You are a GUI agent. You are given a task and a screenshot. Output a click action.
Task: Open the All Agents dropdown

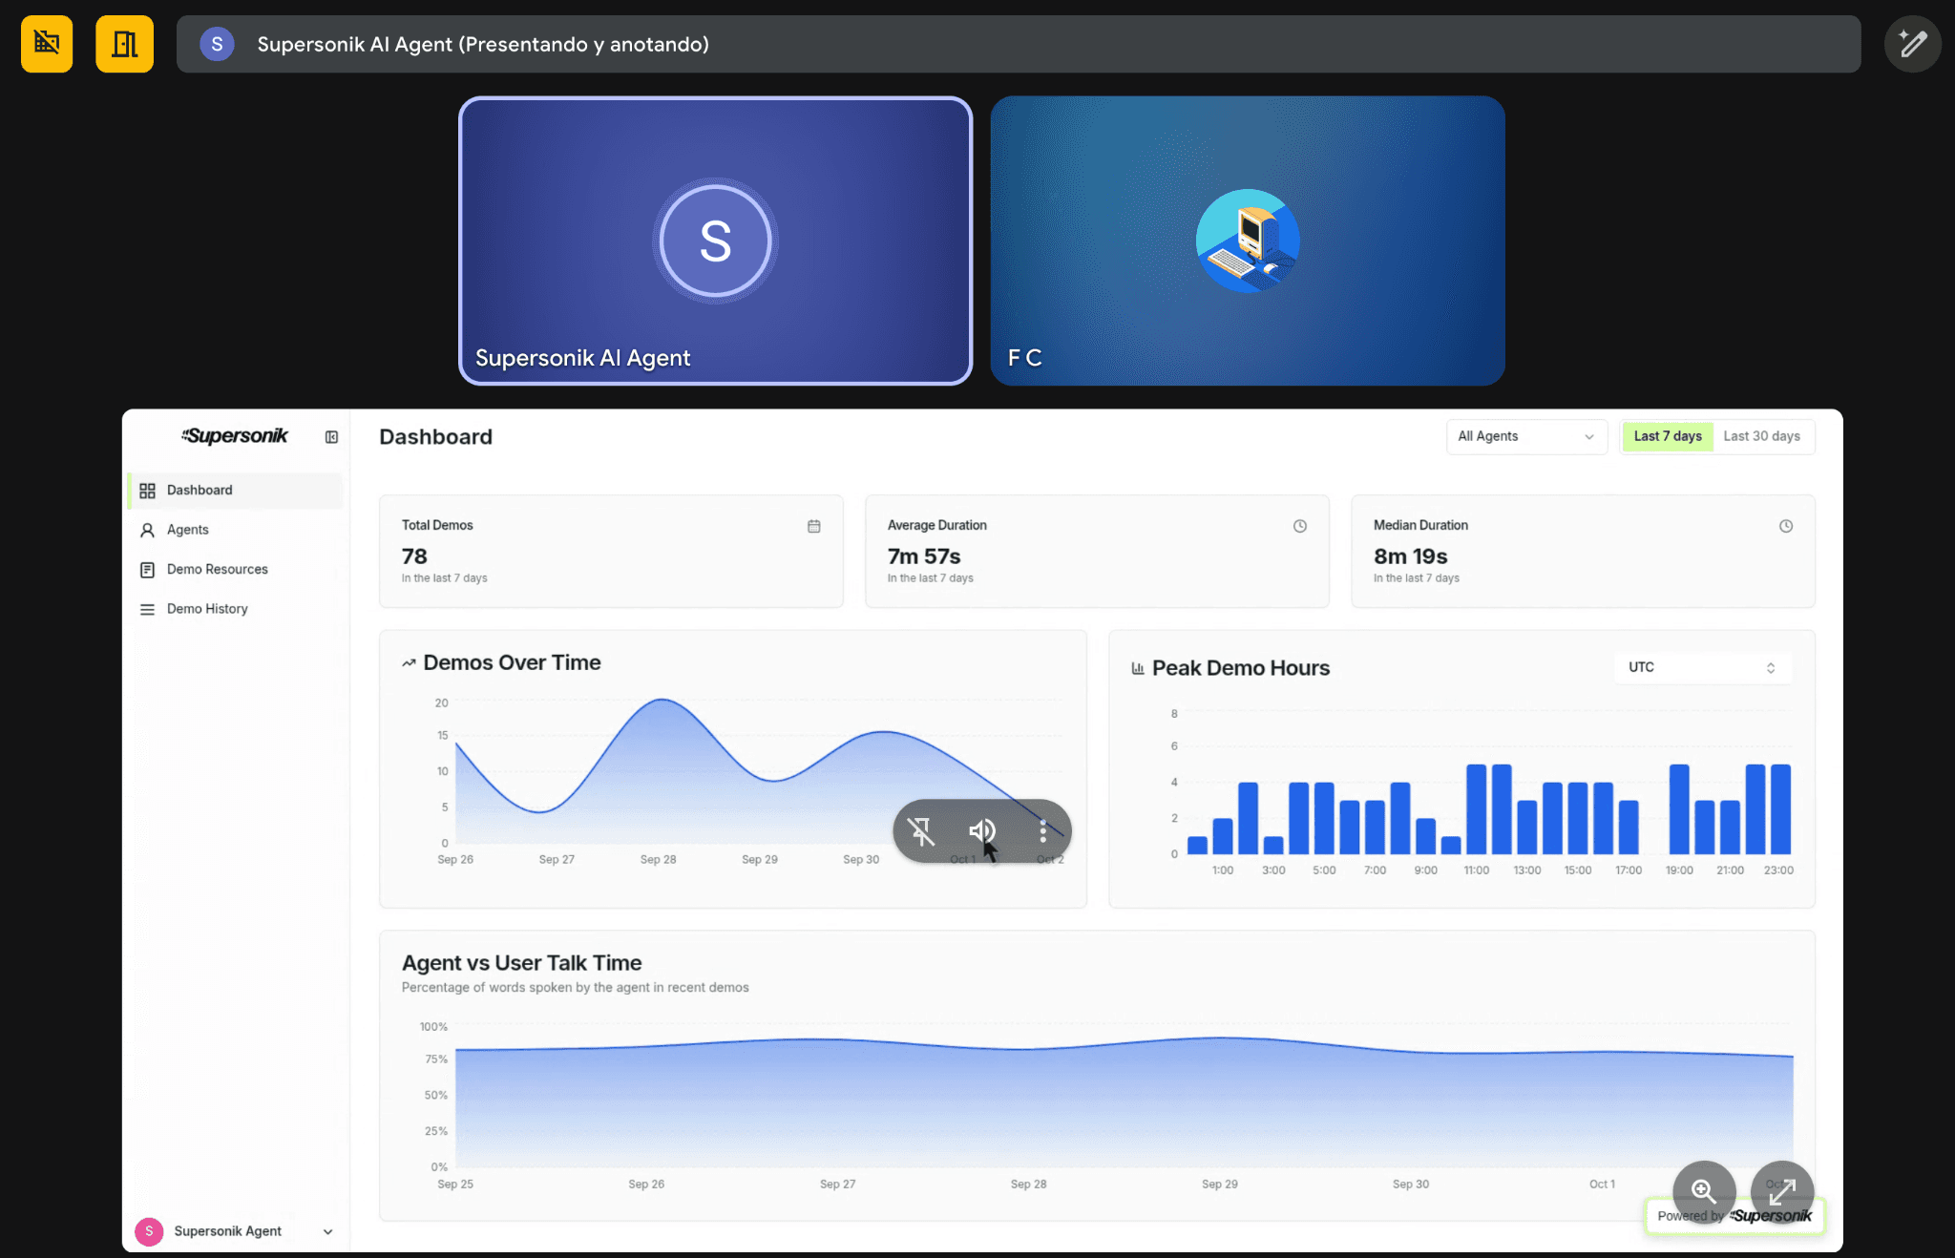pyautogui.click(x=1525, y=436)
